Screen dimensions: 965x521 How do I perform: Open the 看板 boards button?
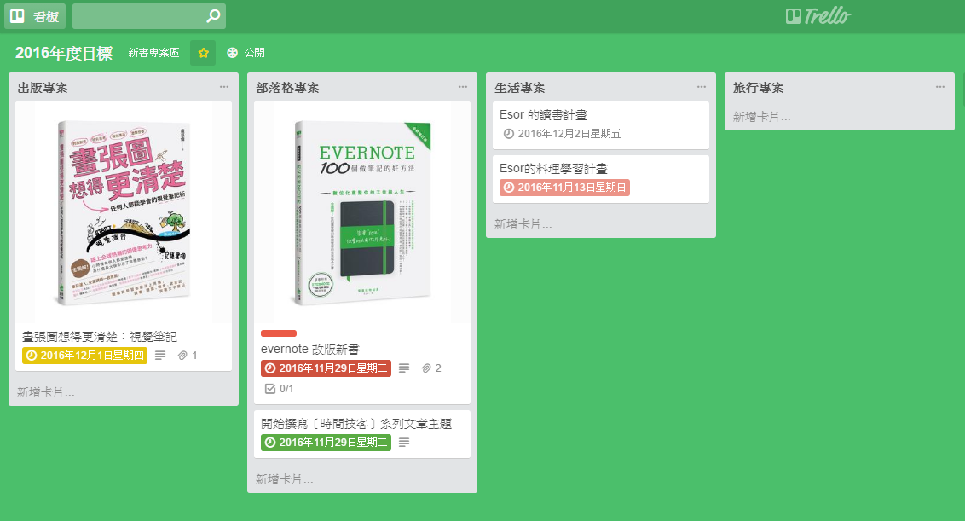click(34, 16)
